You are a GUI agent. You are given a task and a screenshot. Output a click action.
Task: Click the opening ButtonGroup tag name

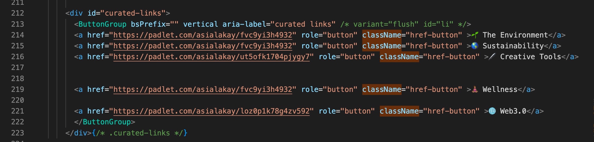point(102,24)
